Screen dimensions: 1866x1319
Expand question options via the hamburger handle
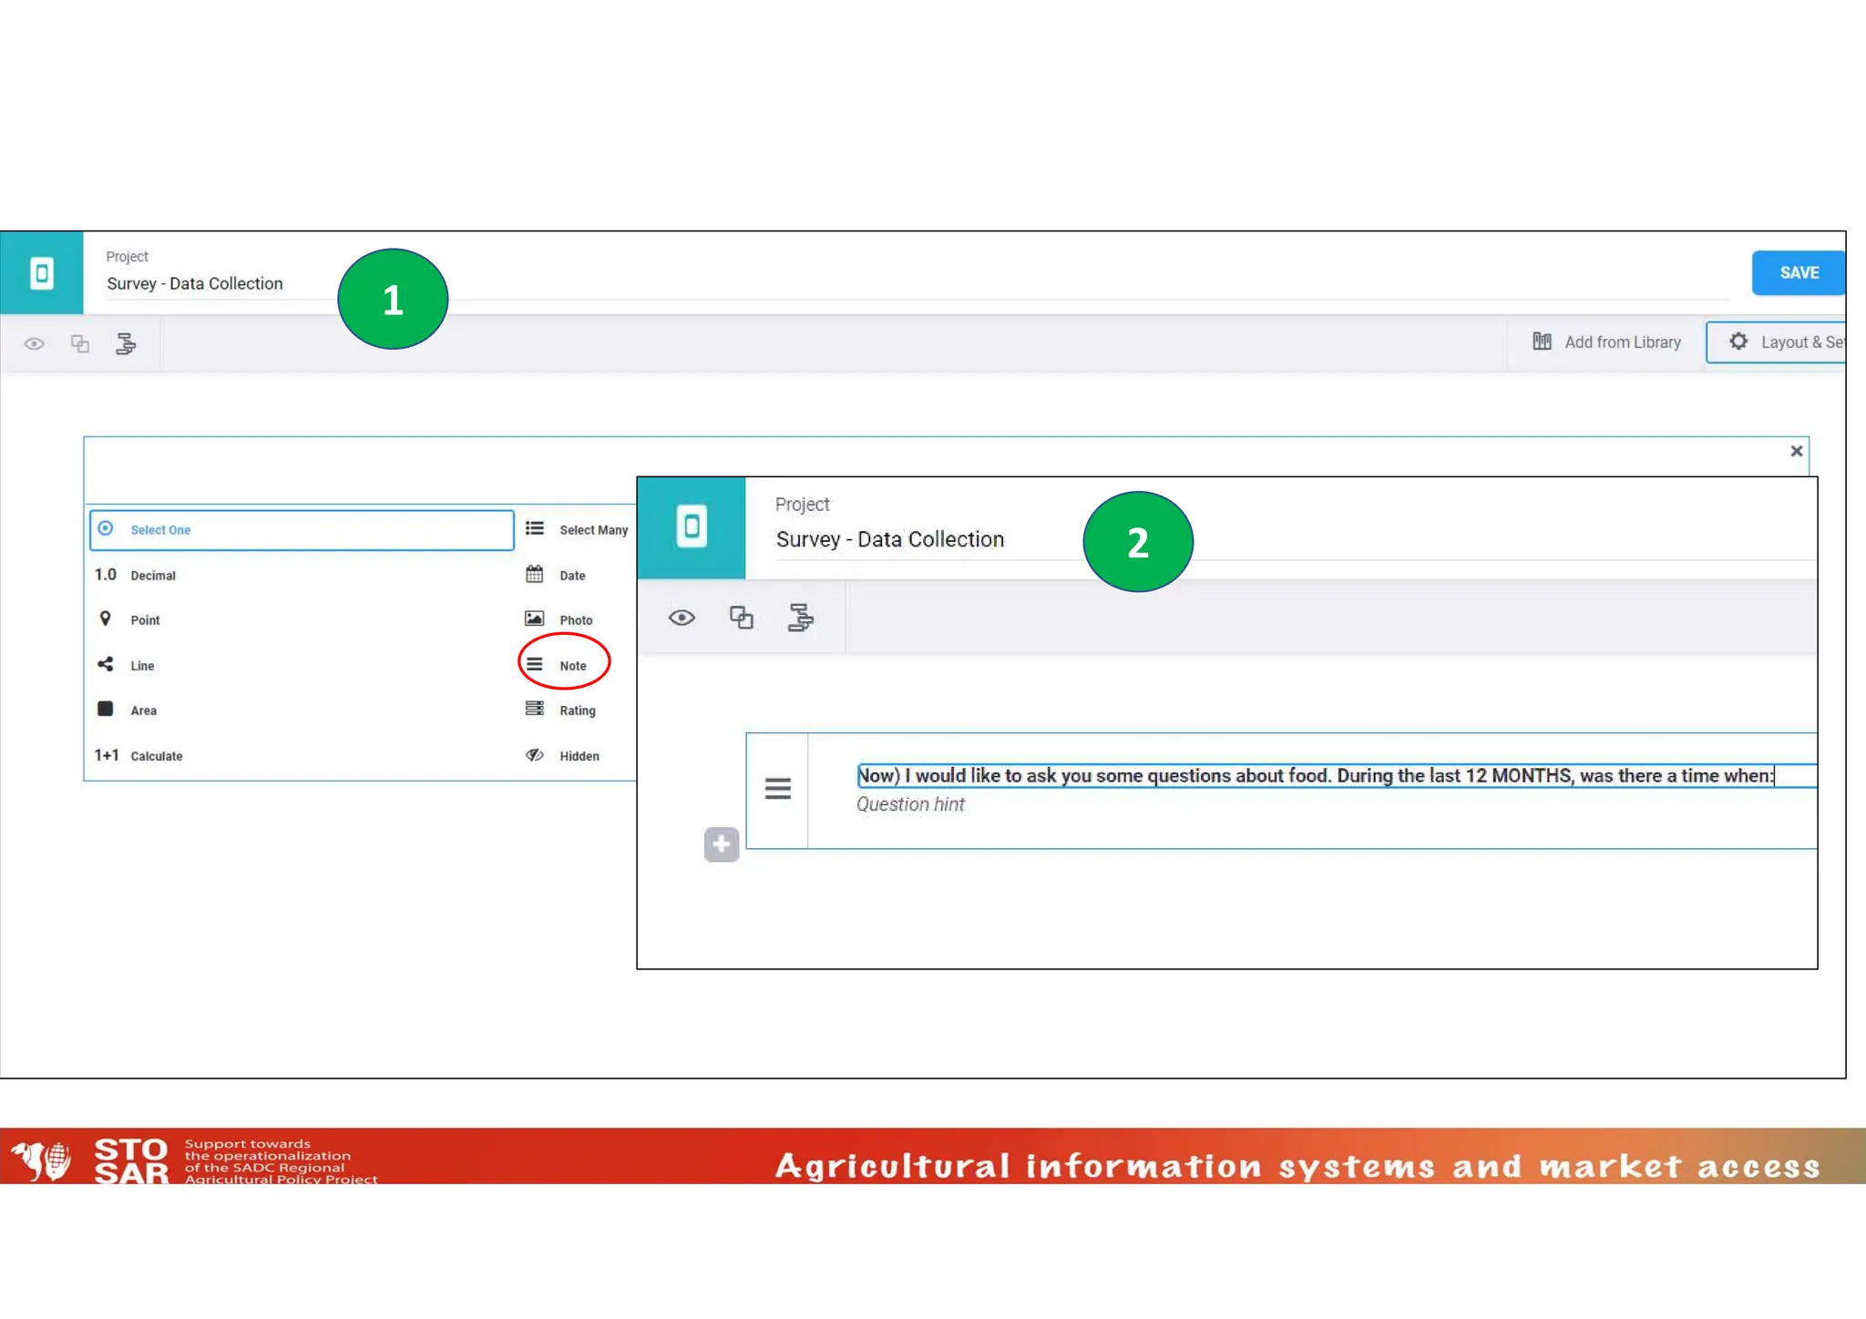point(778,788)
